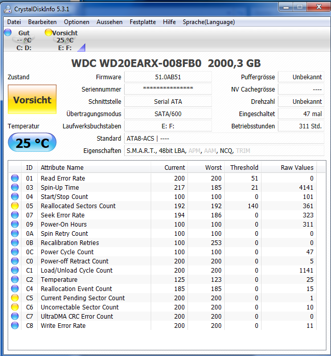Click threshold 140 of Reallocated Sectors
Viewport: 331px width, 356px height.
click(253, 206)
